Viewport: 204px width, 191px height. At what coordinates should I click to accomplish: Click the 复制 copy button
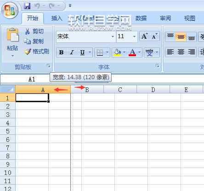34,41
